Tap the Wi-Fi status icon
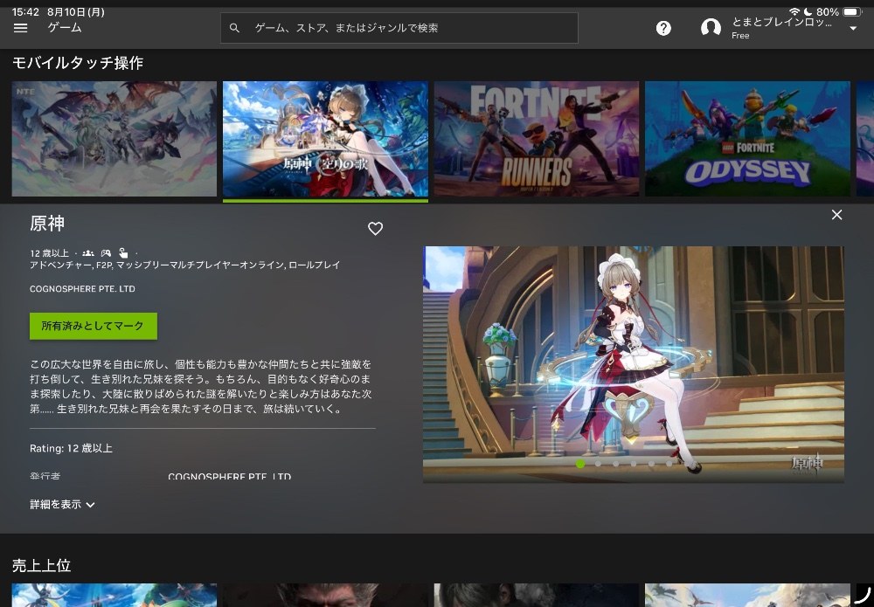Screen dimensions: 874x607 pos(794,11)
